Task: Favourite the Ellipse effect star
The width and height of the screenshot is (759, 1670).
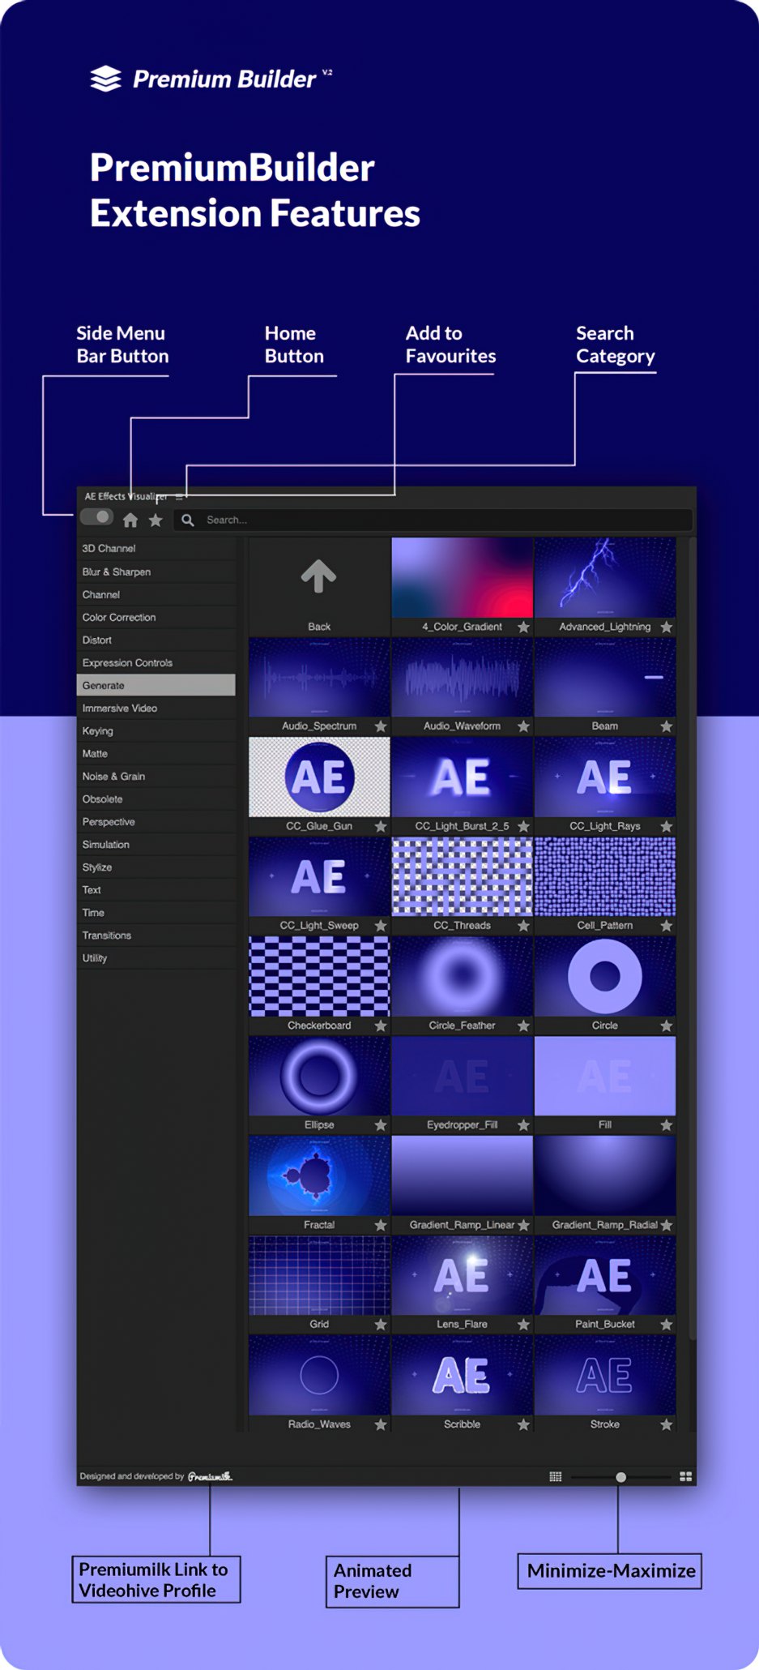Action: (381, 1125)
